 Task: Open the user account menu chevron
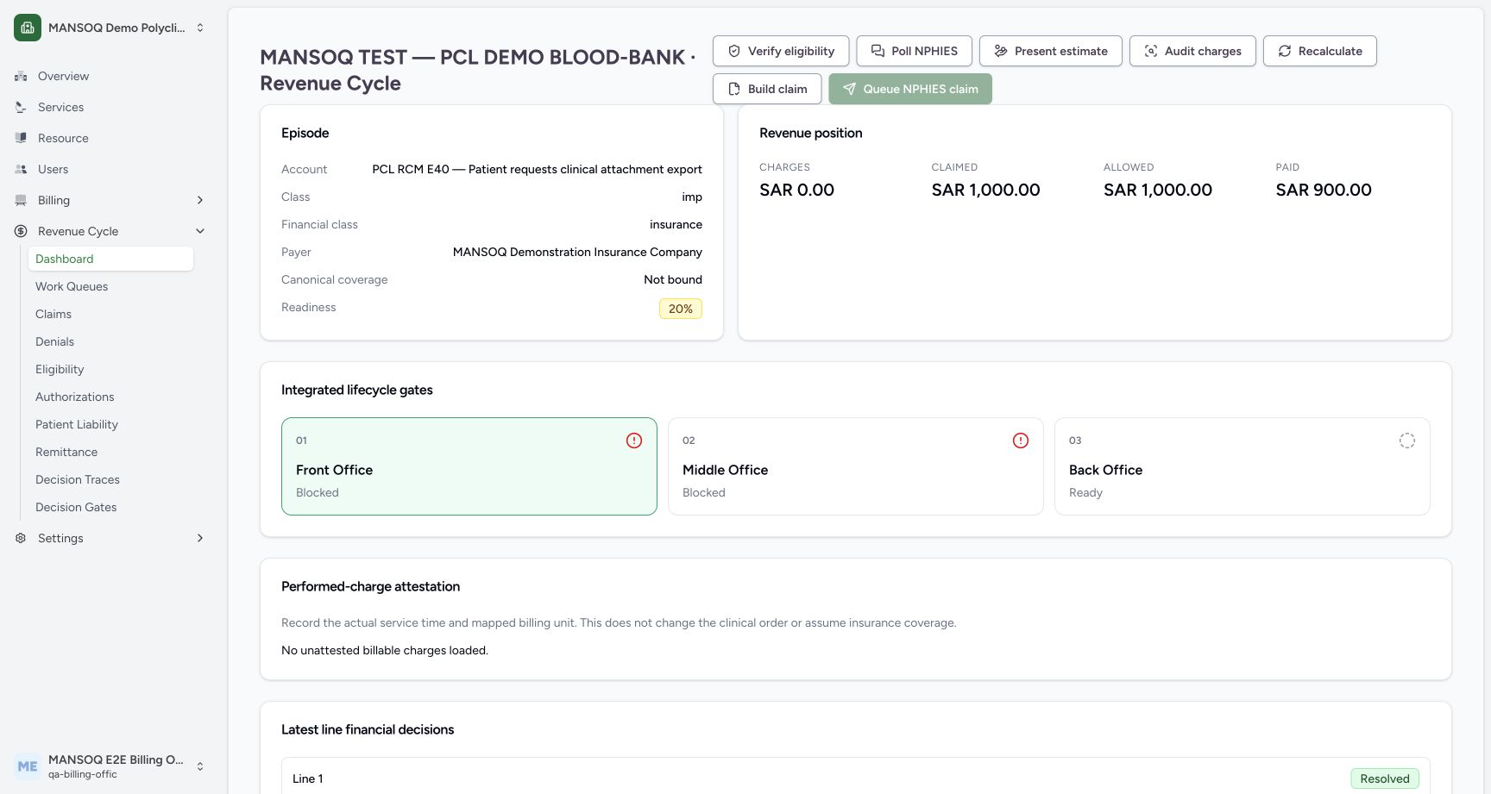[x=200, y=766]
